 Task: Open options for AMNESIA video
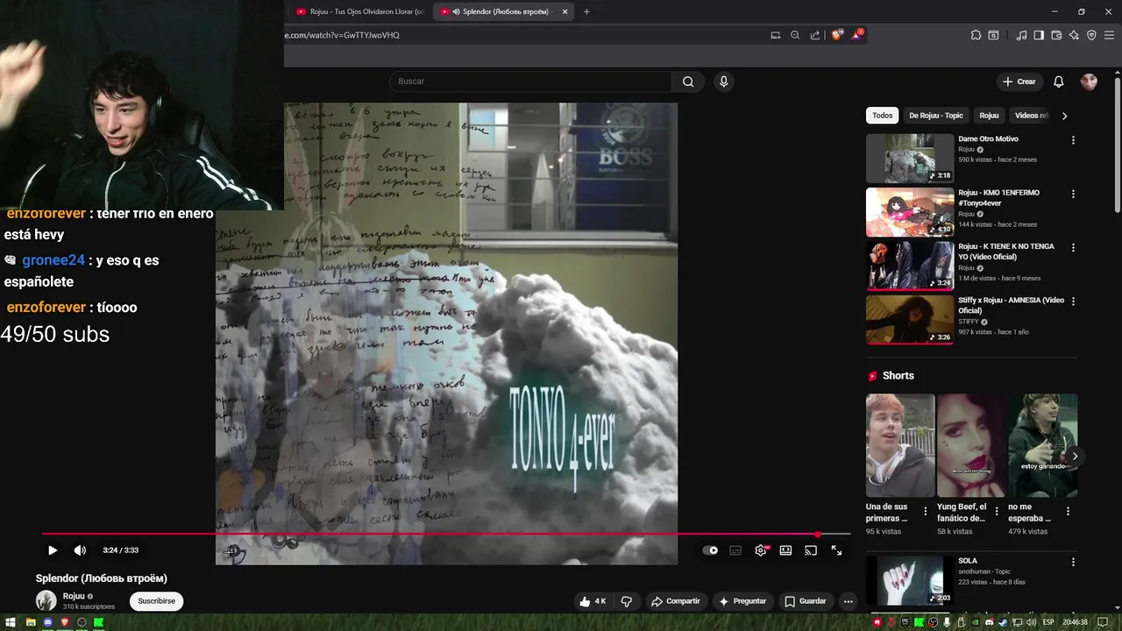point(1073,301)
